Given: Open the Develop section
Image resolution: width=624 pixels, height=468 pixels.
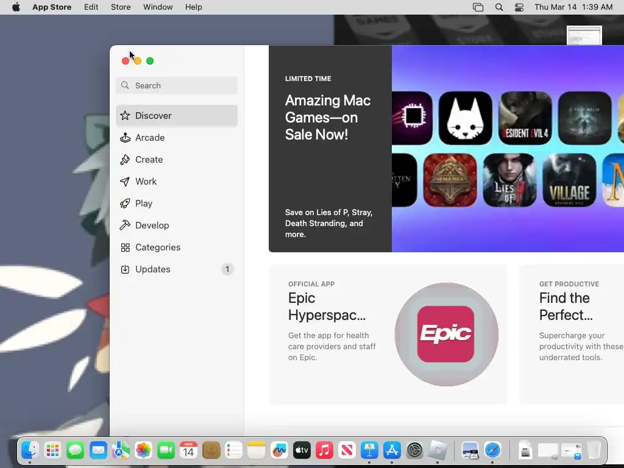Looking at the screenshot, I should (177, 225).
